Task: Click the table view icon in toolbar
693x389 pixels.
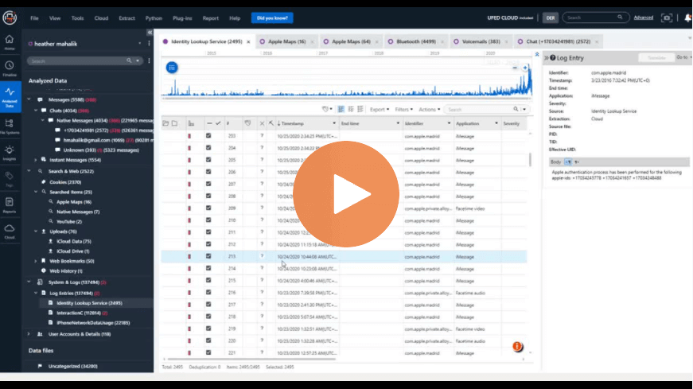Action: coord(341,109)
